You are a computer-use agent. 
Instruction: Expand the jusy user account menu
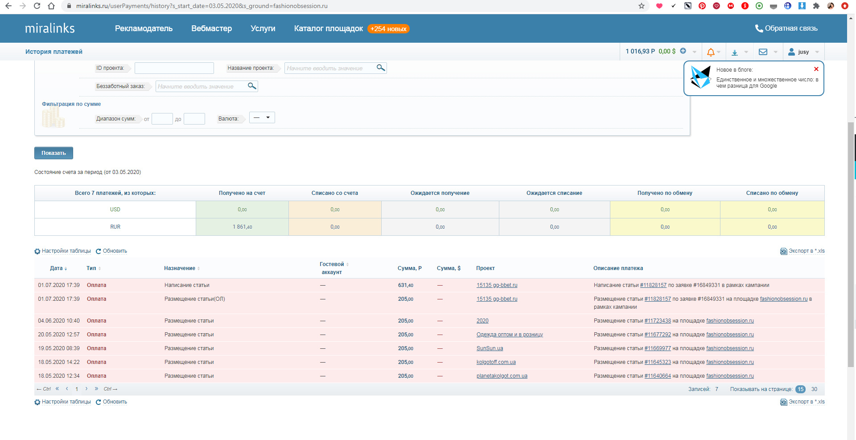pos(804,52)
